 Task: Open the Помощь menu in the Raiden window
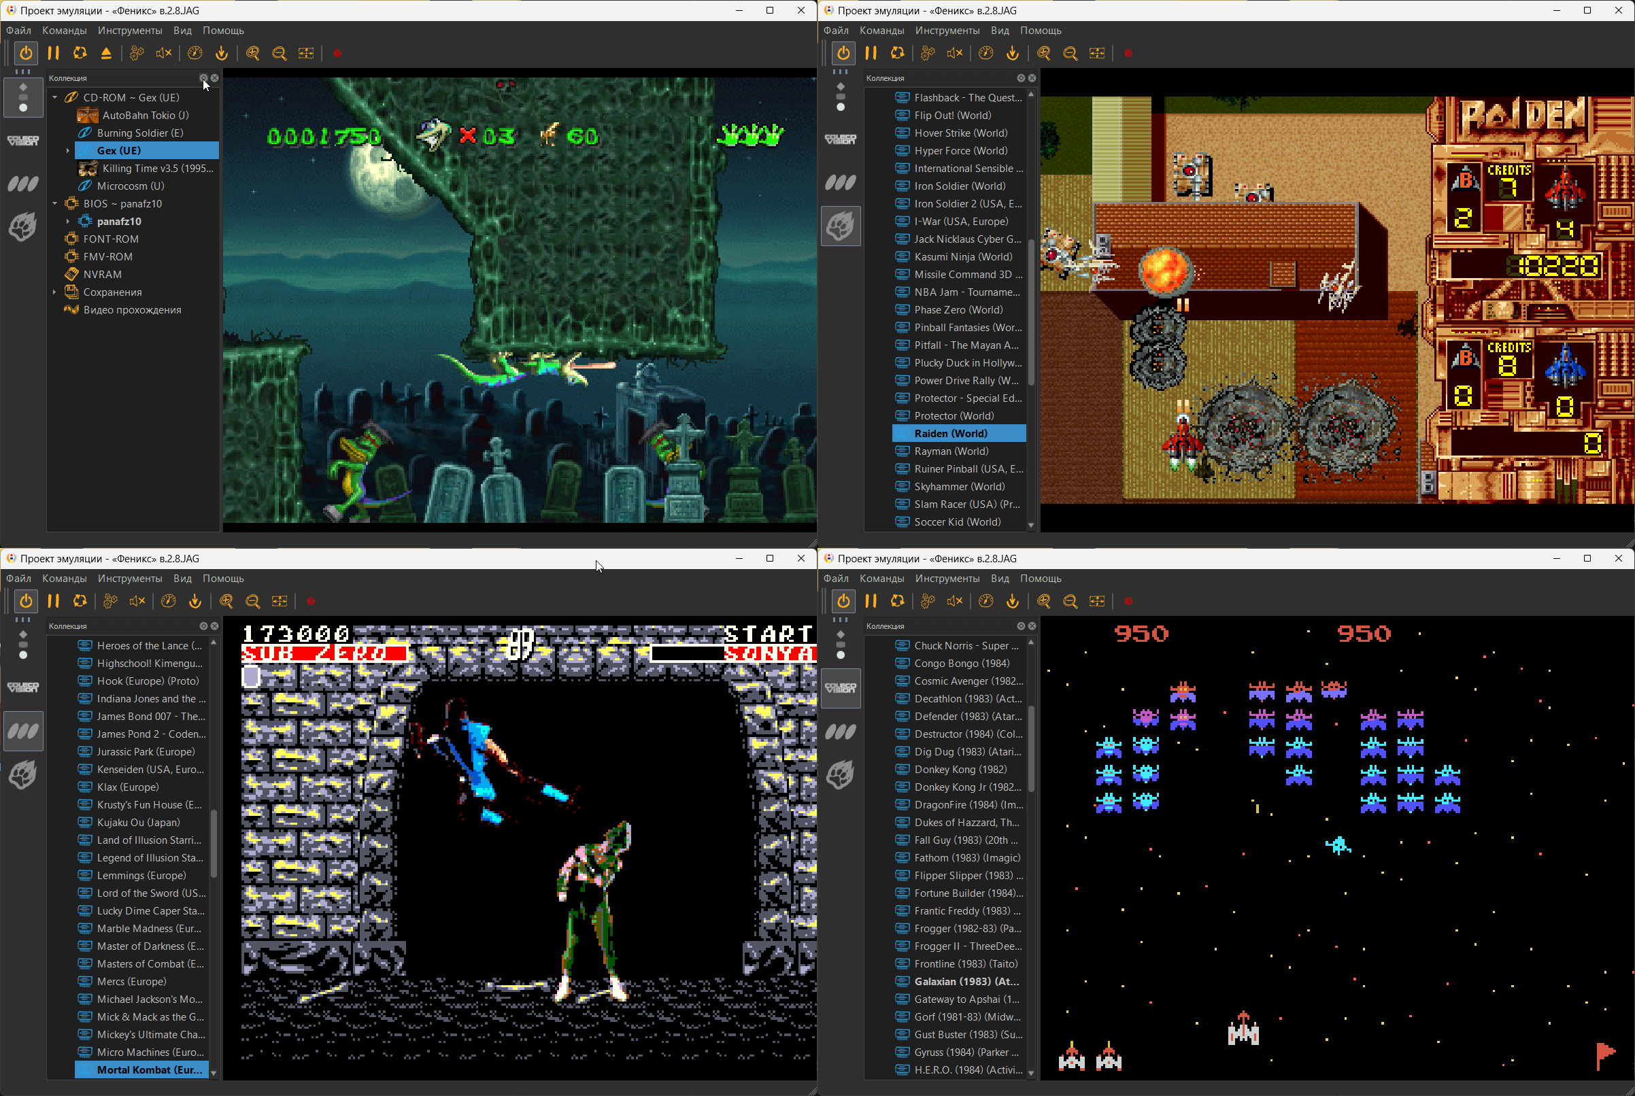coord(1040,31)
